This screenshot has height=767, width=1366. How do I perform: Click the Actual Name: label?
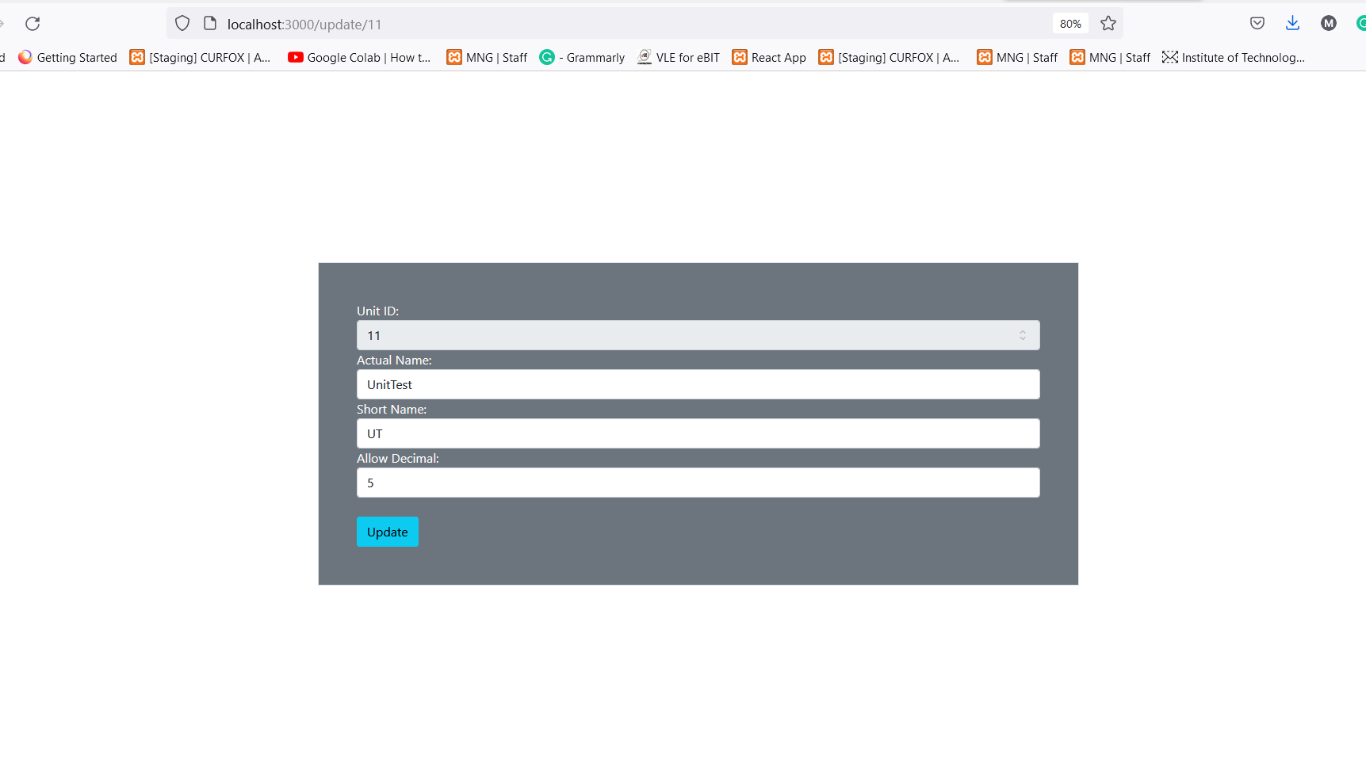click(394, 361)
